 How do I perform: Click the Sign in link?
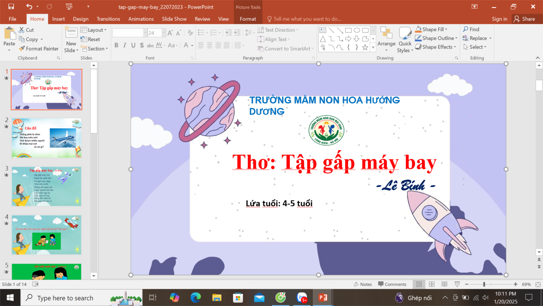(499, 19)
